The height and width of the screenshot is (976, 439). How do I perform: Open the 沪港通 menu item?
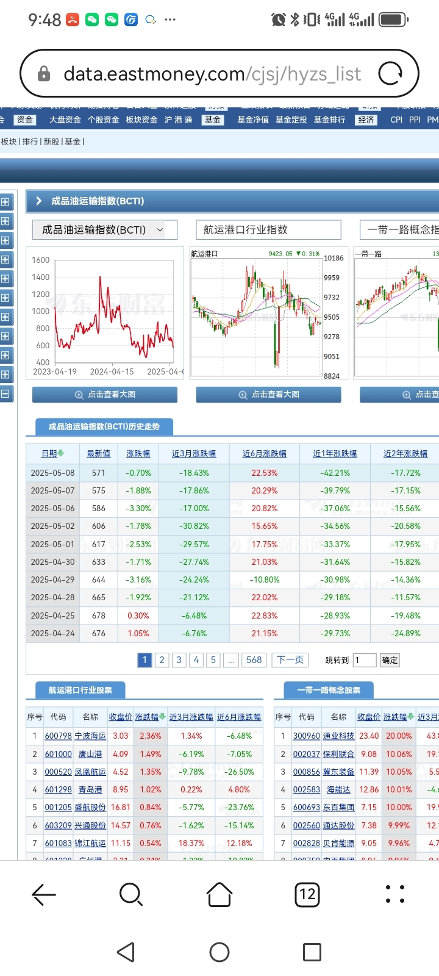click(179, 120)
